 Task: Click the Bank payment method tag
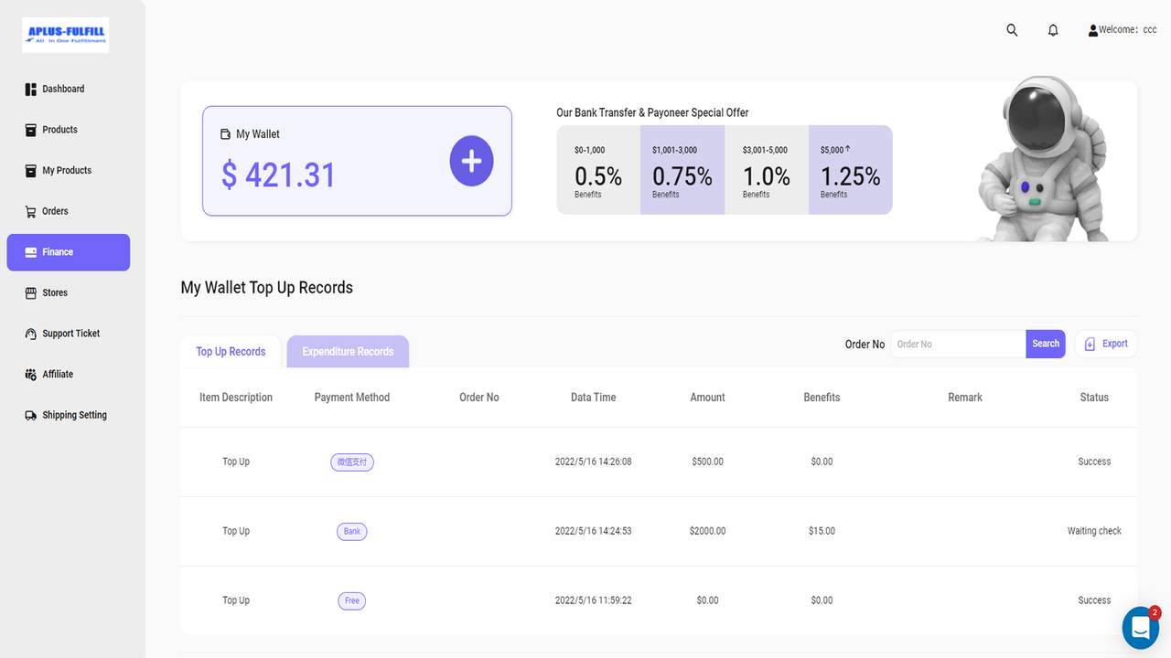(x=352, y=532)
